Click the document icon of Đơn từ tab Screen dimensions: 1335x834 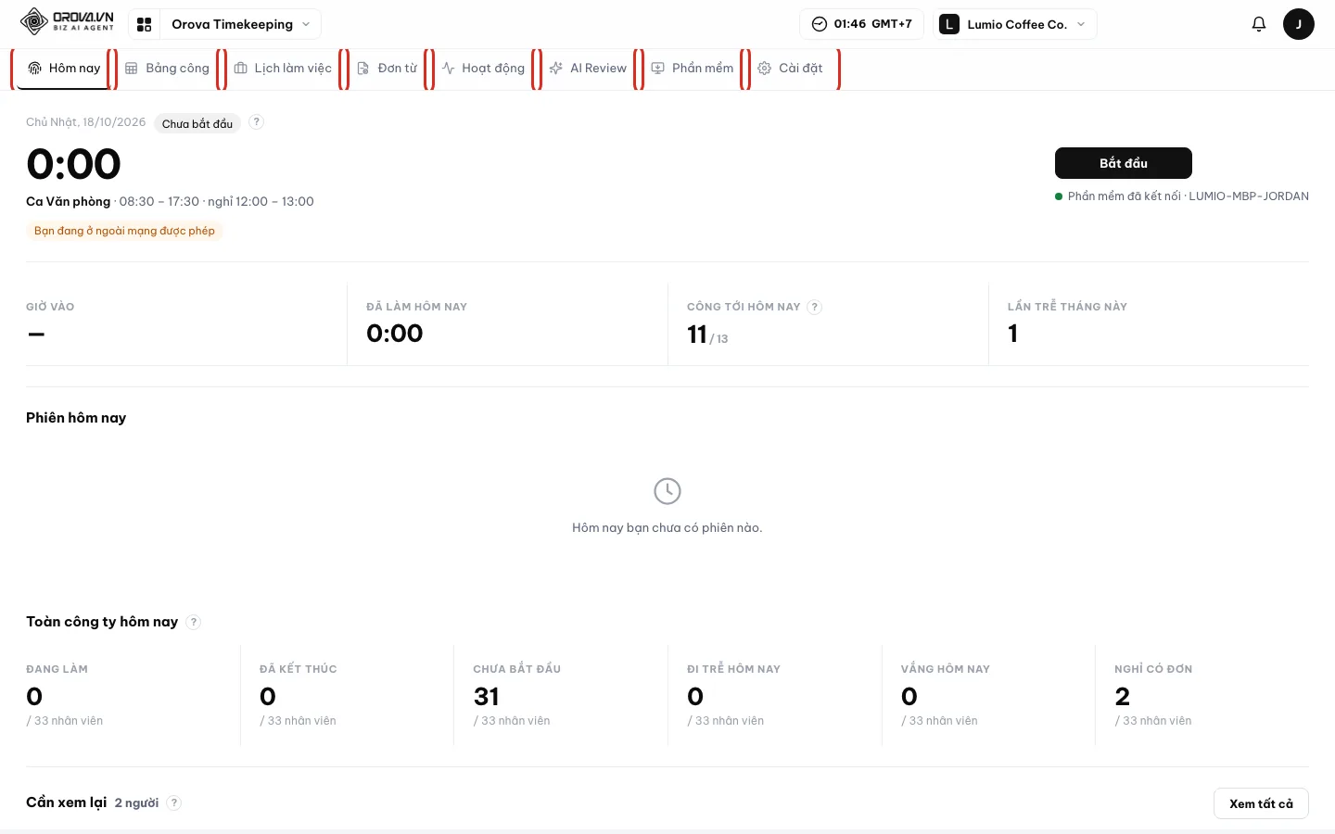tap(363, 68)
